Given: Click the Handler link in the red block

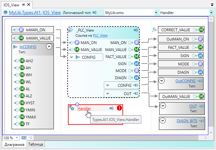Looking at the screenshot, I should click(x=84, y=109).
